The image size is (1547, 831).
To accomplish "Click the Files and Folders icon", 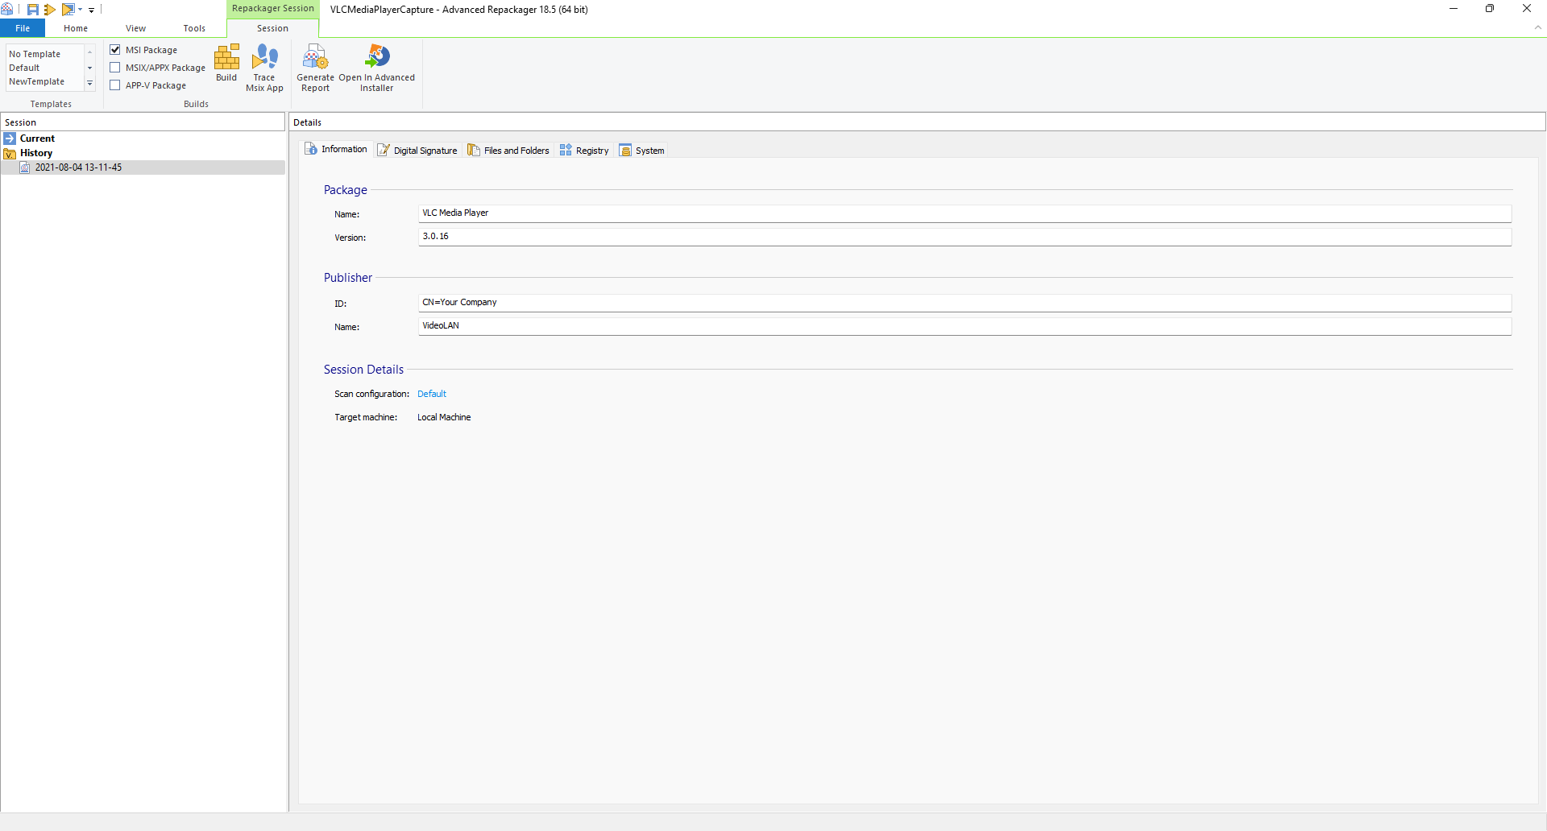I will [474, 151].
